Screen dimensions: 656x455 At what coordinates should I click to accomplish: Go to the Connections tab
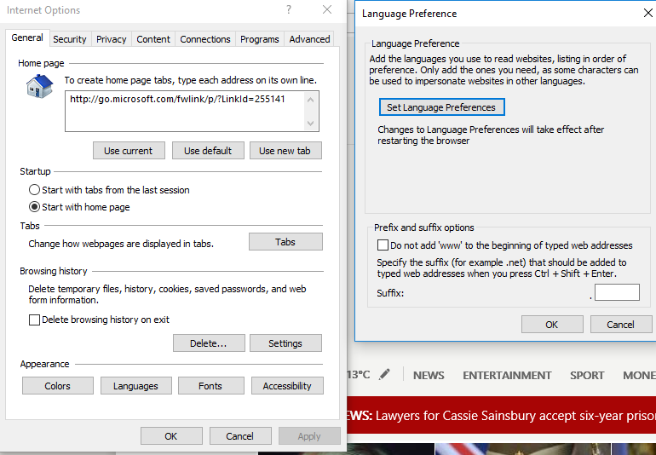pyautogui.click(x=205, y=39)
